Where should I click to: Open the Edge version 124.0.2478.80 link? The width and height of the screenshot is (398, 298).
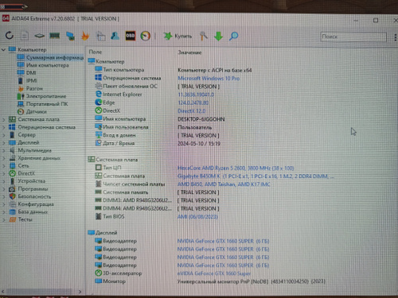193,103
